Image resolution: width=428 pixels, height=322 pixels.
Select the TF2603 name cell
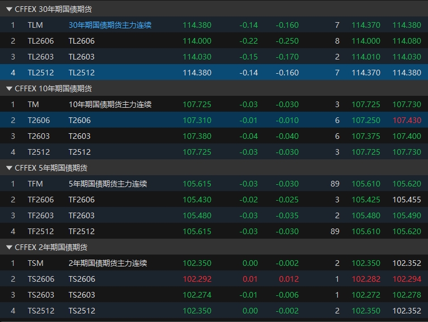[x=81, y=215]
